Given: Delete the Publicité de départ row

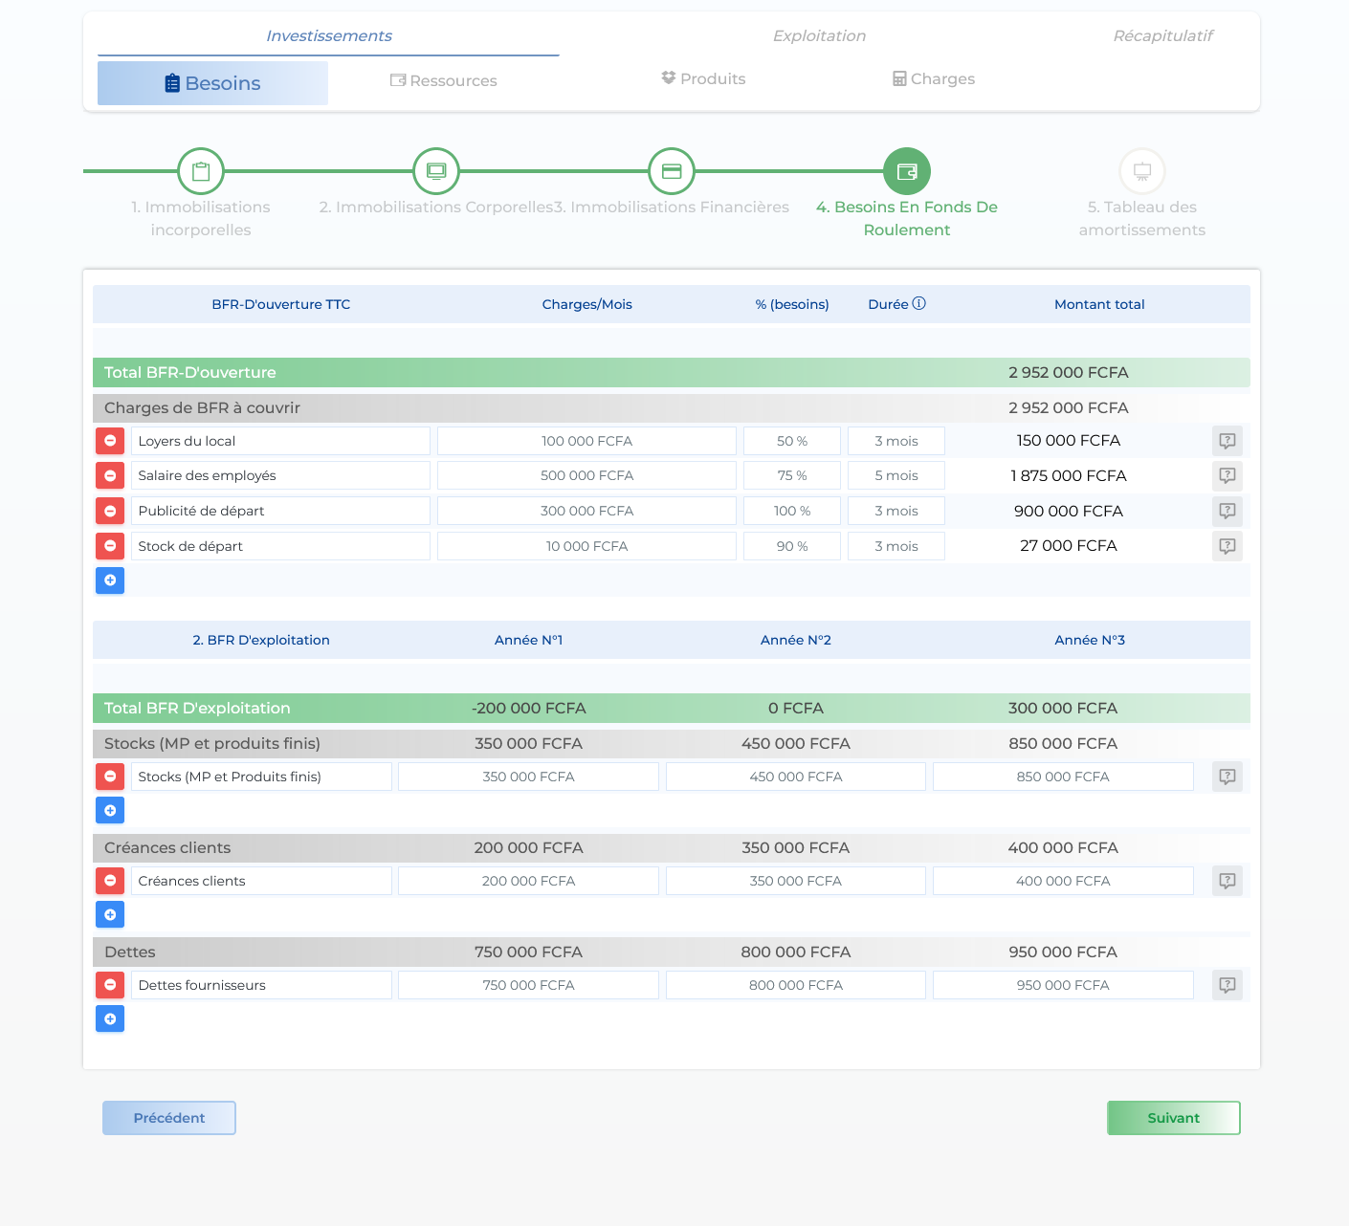Looking at the screenshot, I should point(110,511).
